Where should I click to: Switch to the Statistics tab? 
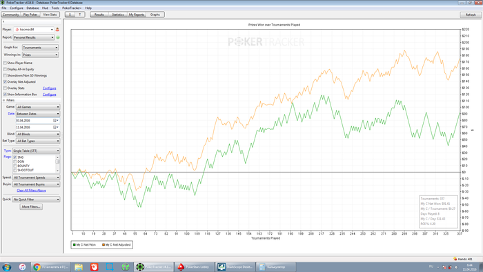pyautogui.click(x=118, y=14)
